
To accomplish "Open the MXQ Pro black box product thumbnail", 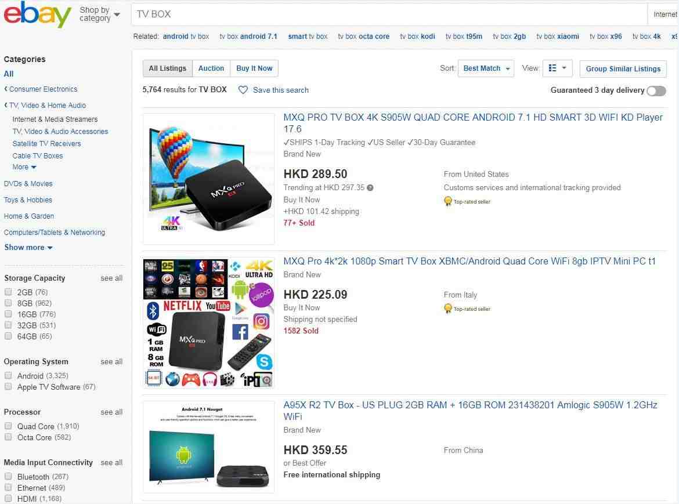I will pos(209,179).
